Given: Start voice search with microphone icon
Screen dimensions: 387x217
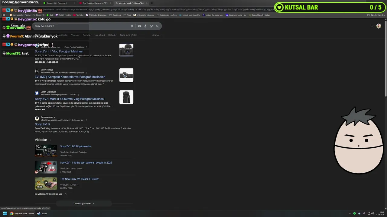Looking at the screenshot, I should pos(145,26).
